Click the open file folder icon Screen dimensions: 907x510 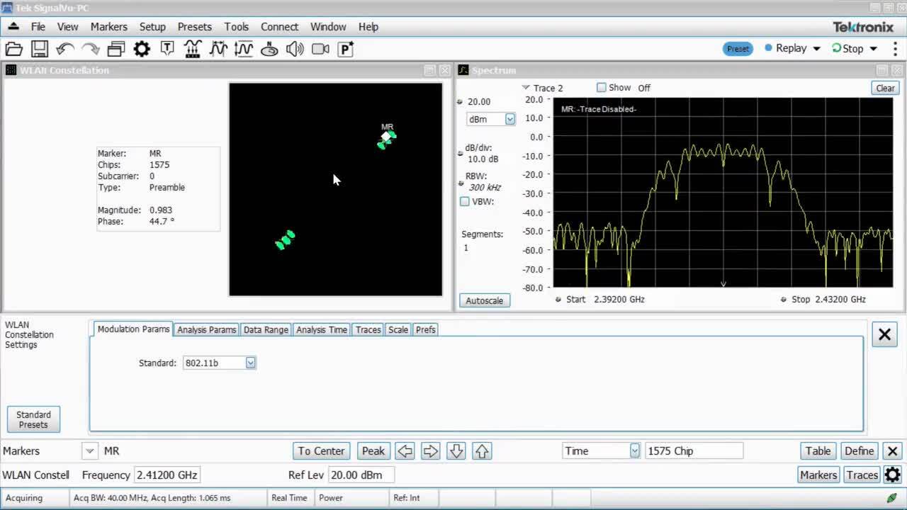click(13, 49)
